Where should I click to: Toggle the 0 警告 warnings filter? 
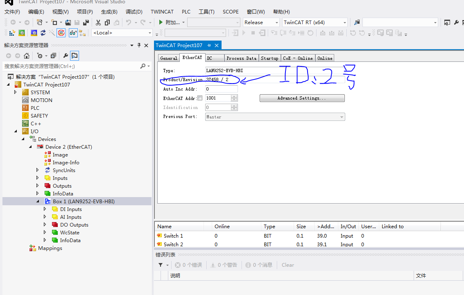pos(224,265)
